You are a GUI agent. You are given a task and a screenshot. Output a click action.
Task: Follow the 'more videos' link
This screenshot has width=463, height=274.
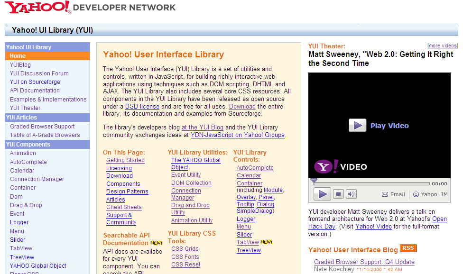(443, 46)
